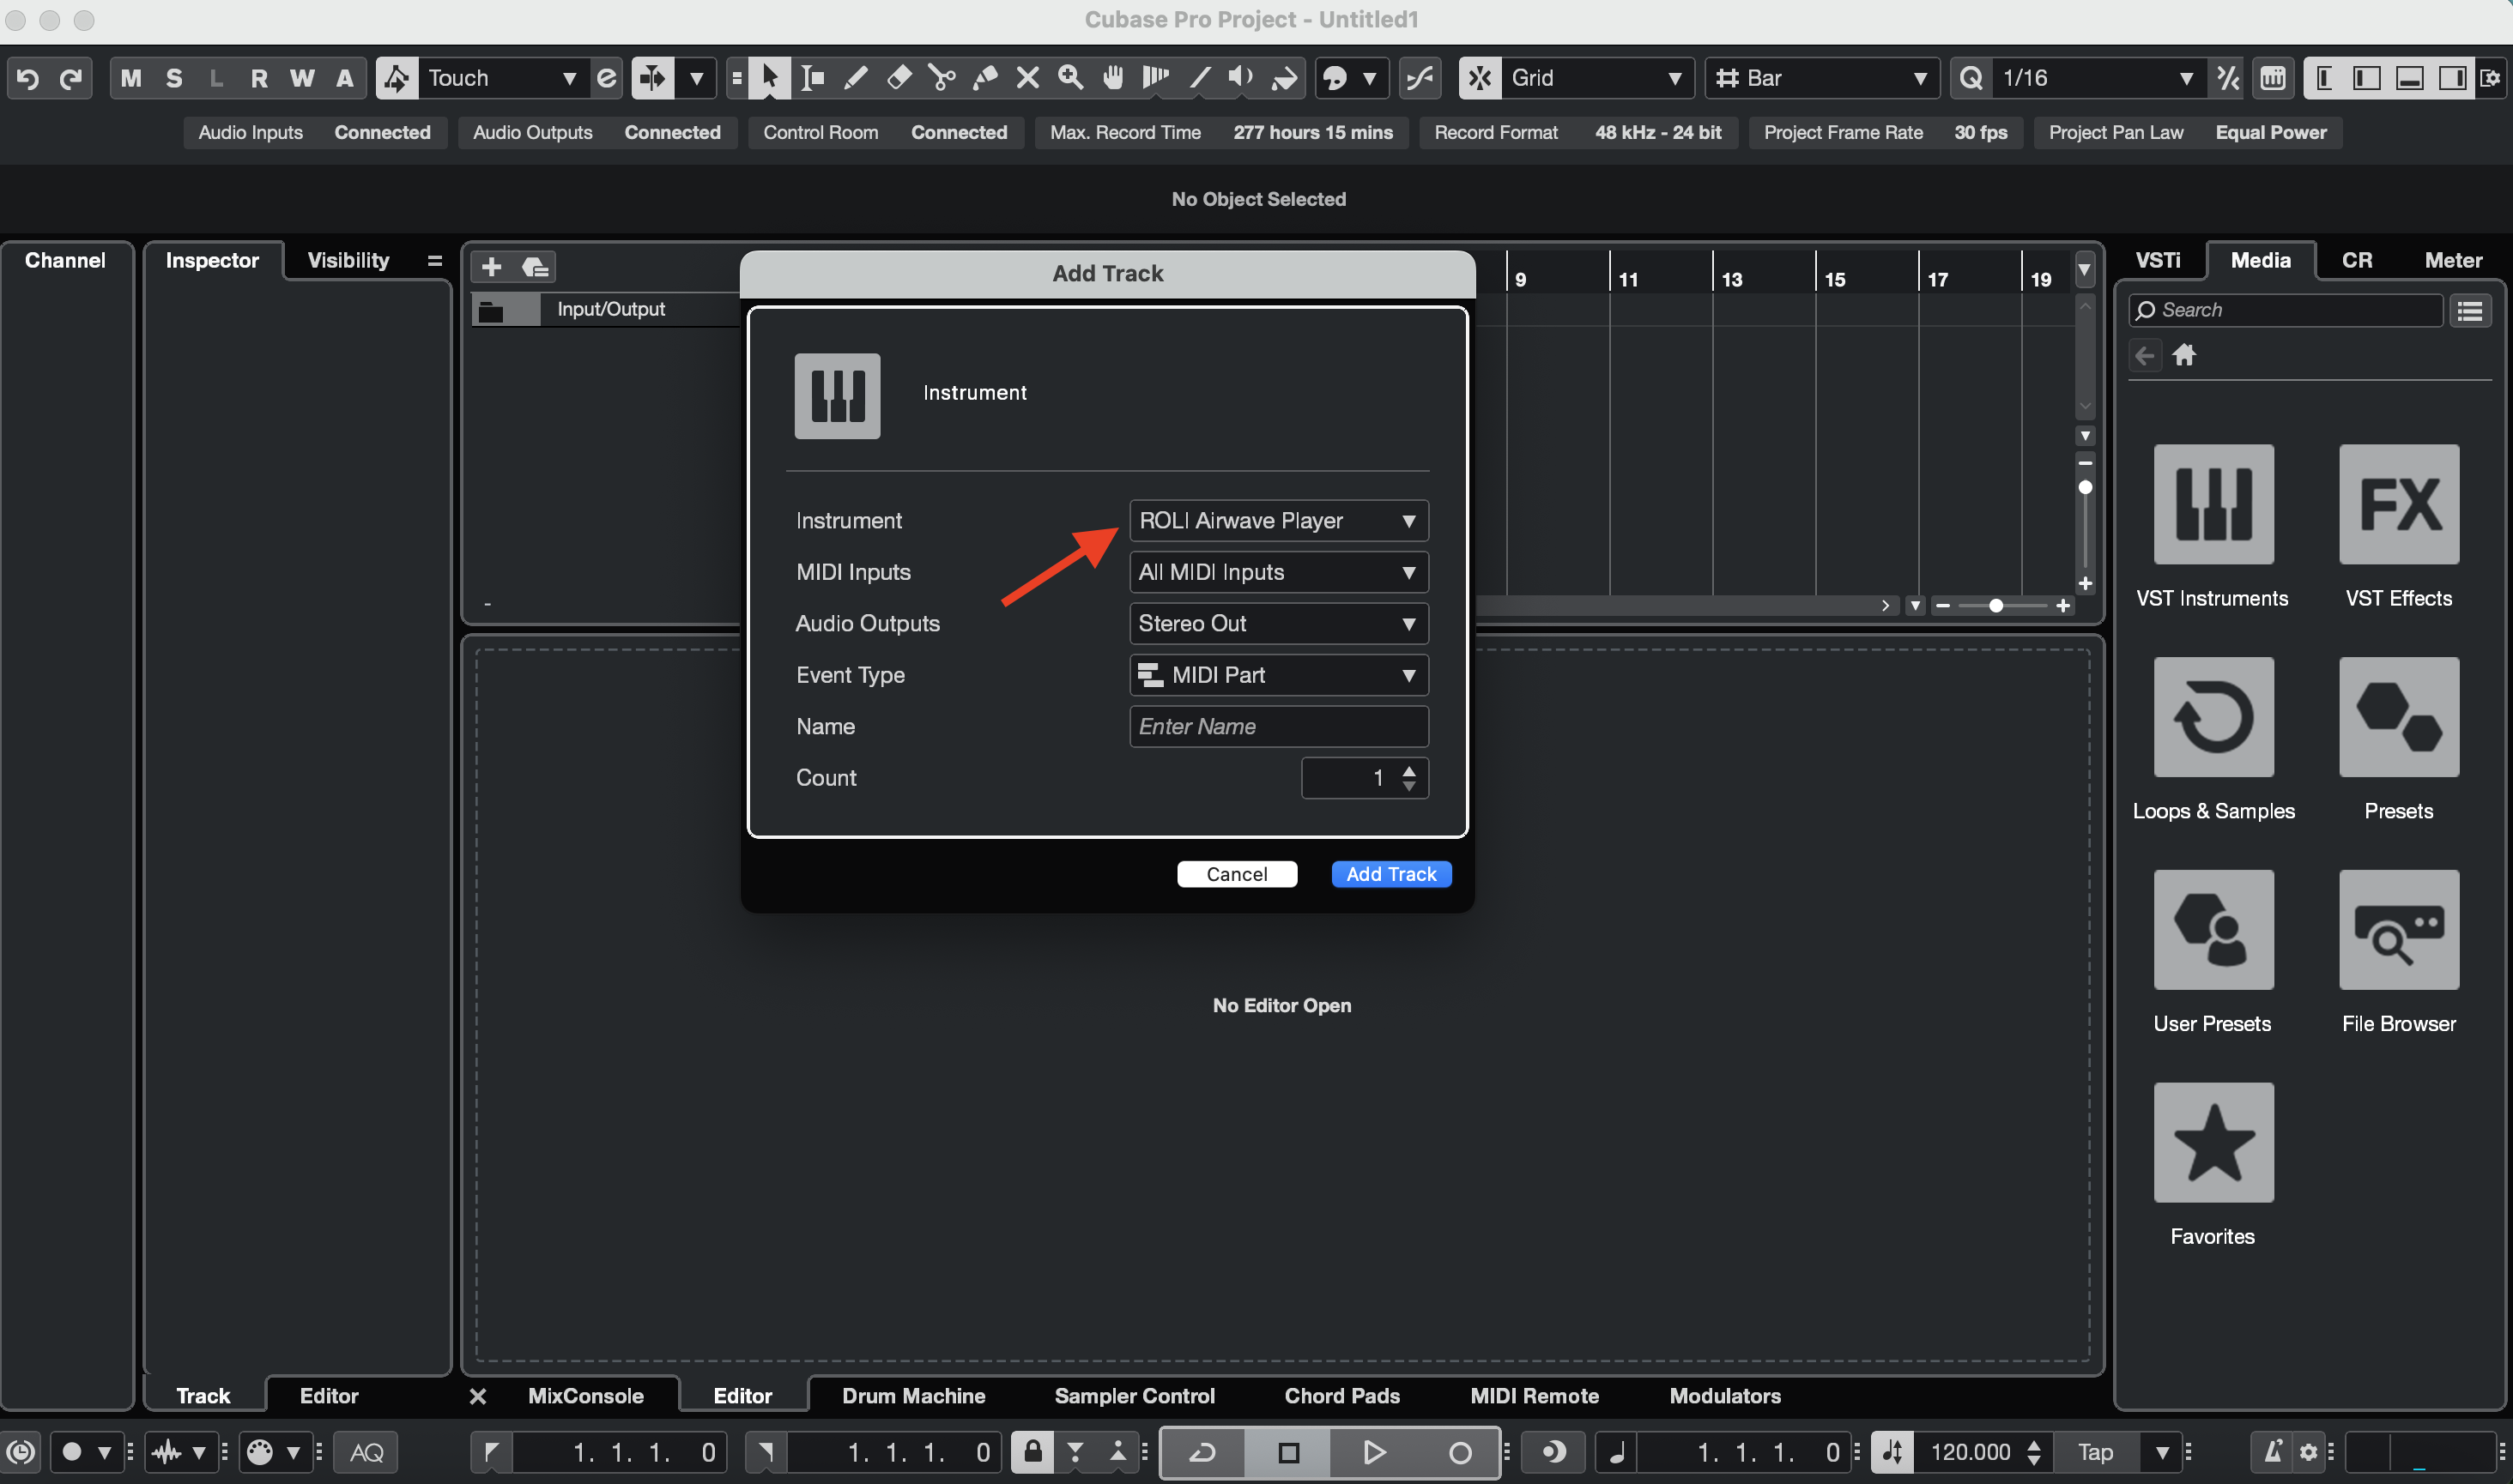Open File Browser in Media rack
2513x1484 pixels.
[x=2397, y=930]
